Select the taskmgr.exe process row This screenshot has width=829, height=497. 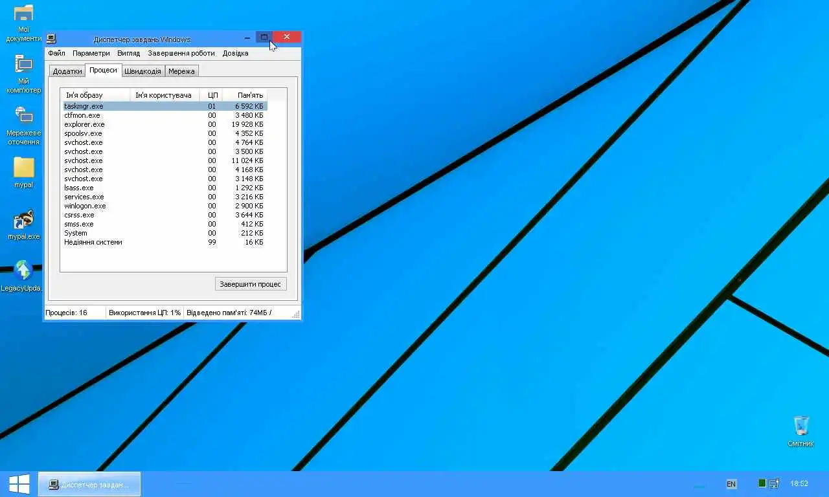click(165, 106)
